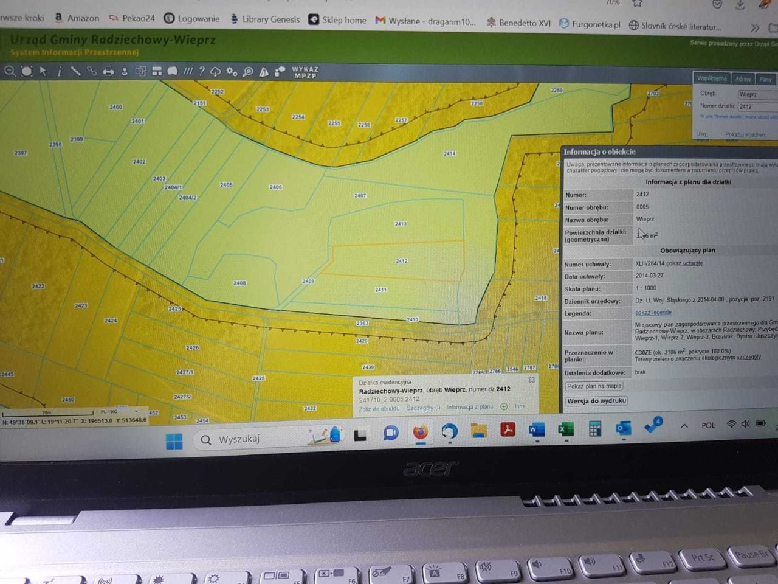Click the person with speech bubble icon
The image size is (778, 584).
point(280,72)
